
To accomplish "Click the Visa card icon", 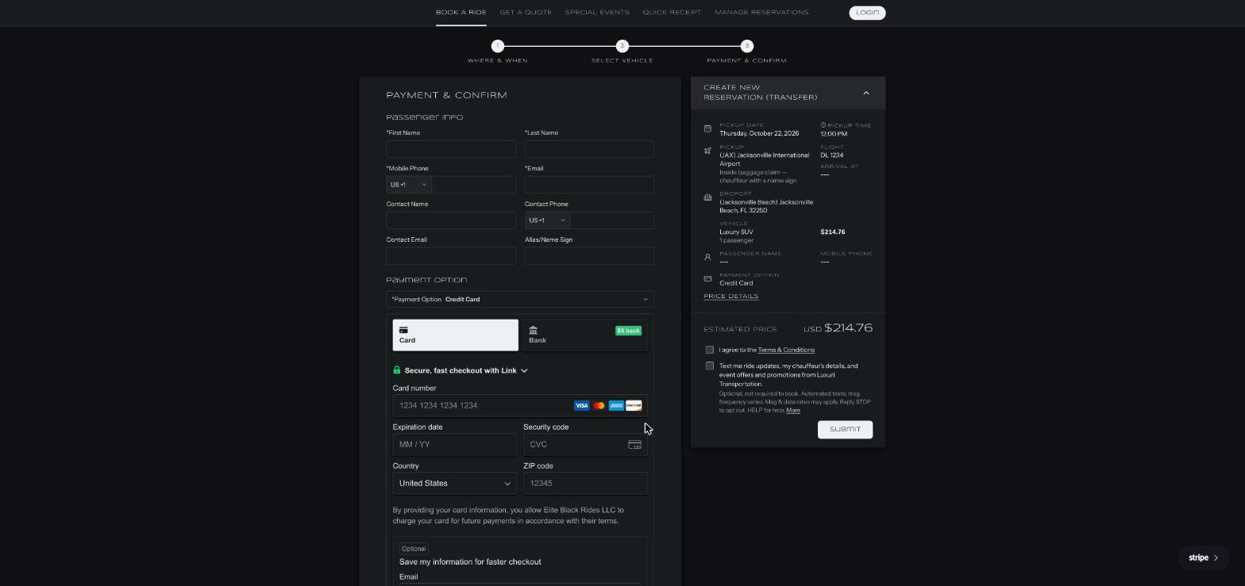I will [x=582, y=405].
